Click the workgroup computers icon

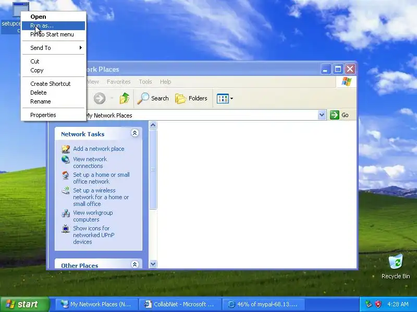pos(66,213)
